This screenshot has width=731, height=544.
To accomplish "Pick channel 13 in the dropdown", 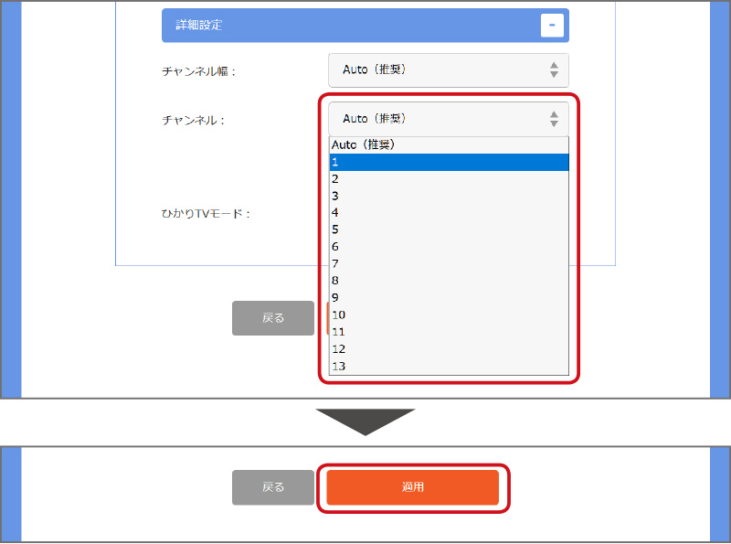I will coord(449,367).
